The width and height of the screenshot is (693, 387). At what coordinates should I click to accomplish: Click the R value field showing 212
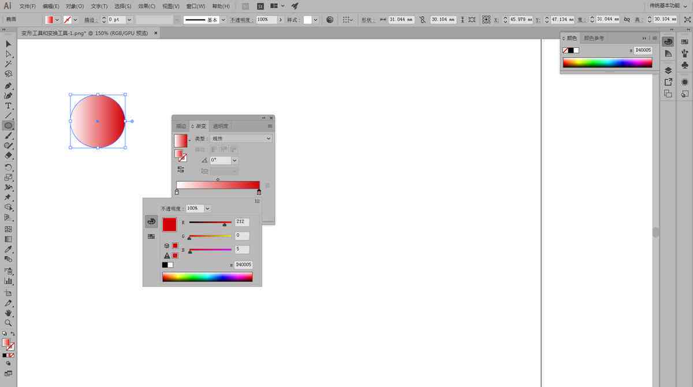[x=242, y=222]
